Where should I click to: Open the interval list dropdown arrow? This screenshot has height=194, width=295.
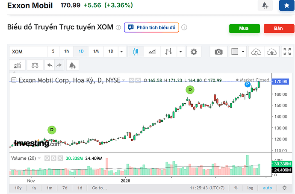121,52
